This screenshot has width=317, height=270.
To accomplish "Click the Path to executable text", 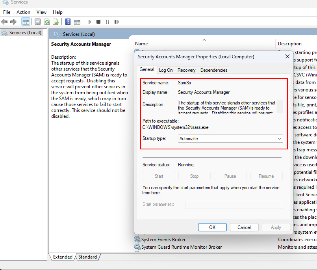I will tap(176, 127).
